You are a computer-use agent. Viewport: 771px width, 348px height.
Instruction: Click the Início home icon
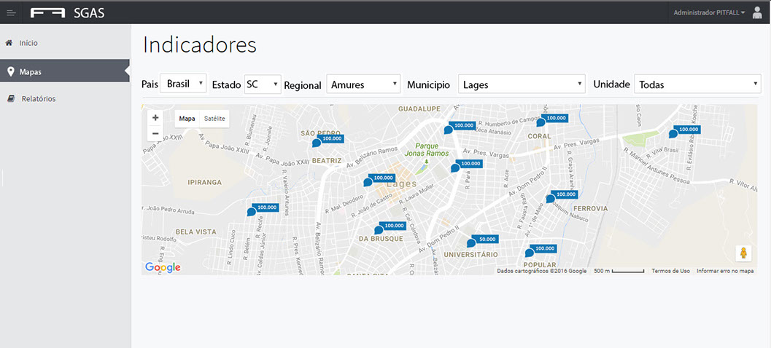click(9, 43)
